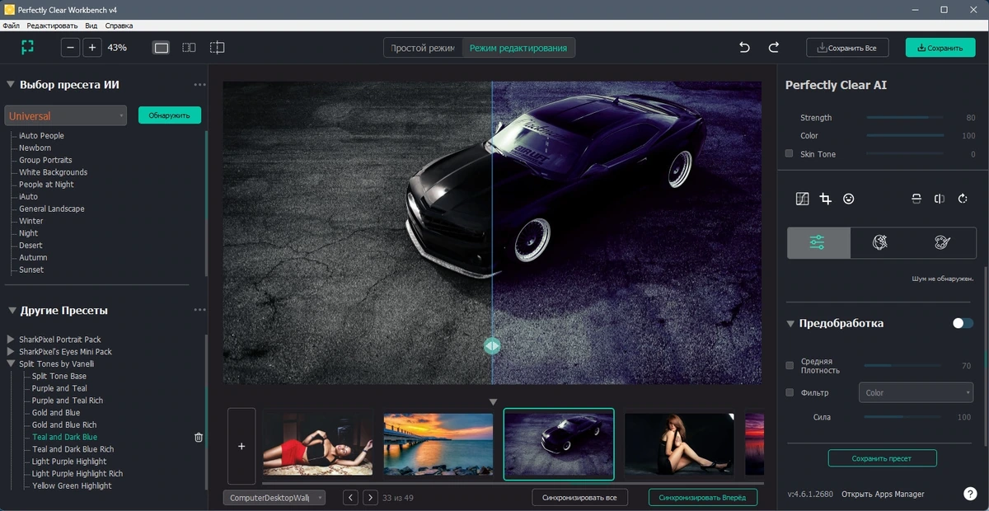
Task: Click the Обнаружить button
Action: coord(170,115)
